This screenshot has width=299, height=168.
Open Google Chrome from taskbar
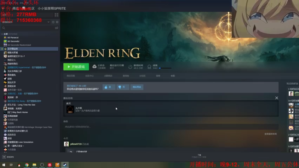coord(27,165)
